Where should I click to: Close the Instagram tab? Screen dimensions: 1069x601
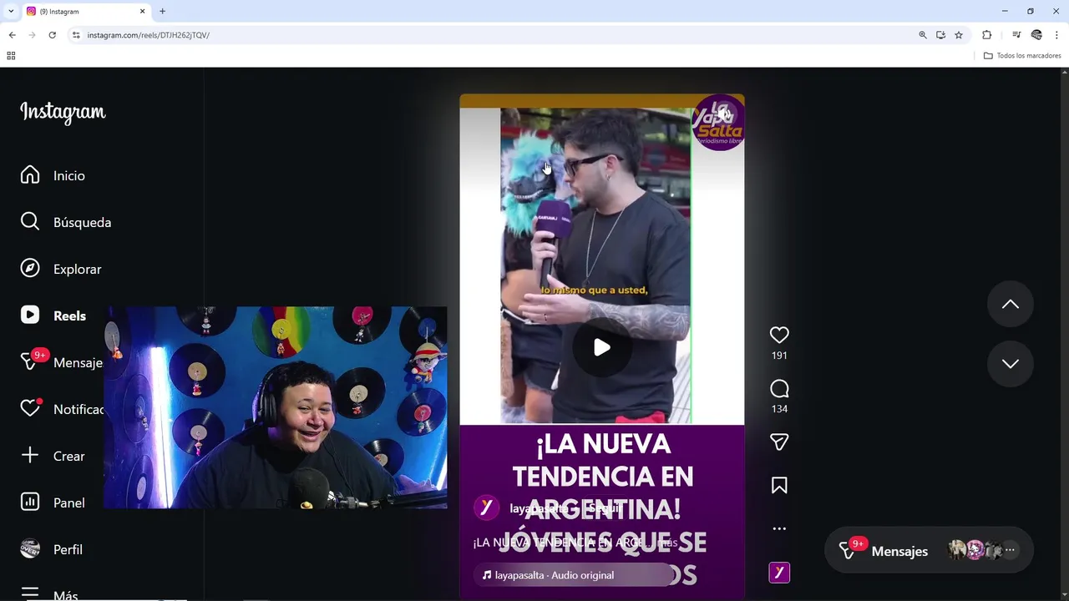(142, 12)
